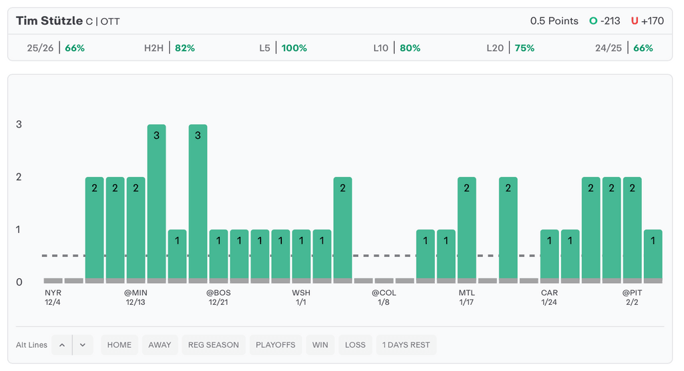Switch to the 25/26 season stat
684x371 pixels.
pos(56,48)
